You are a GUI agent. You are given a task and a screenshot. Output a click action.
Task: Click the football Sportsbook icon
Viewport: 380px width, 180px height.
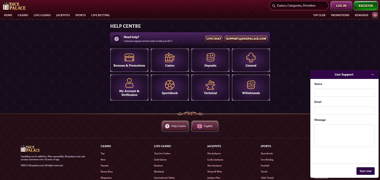[170, 85]
